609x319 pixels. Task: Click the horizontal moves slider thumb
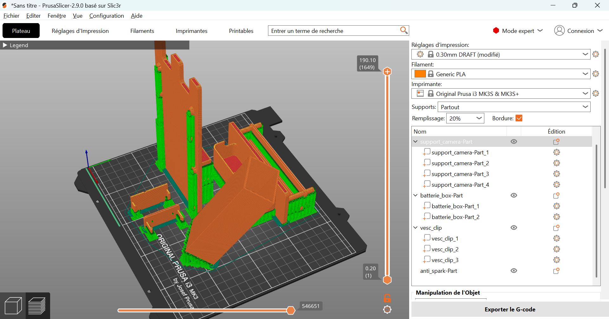[x=291, y=310]
